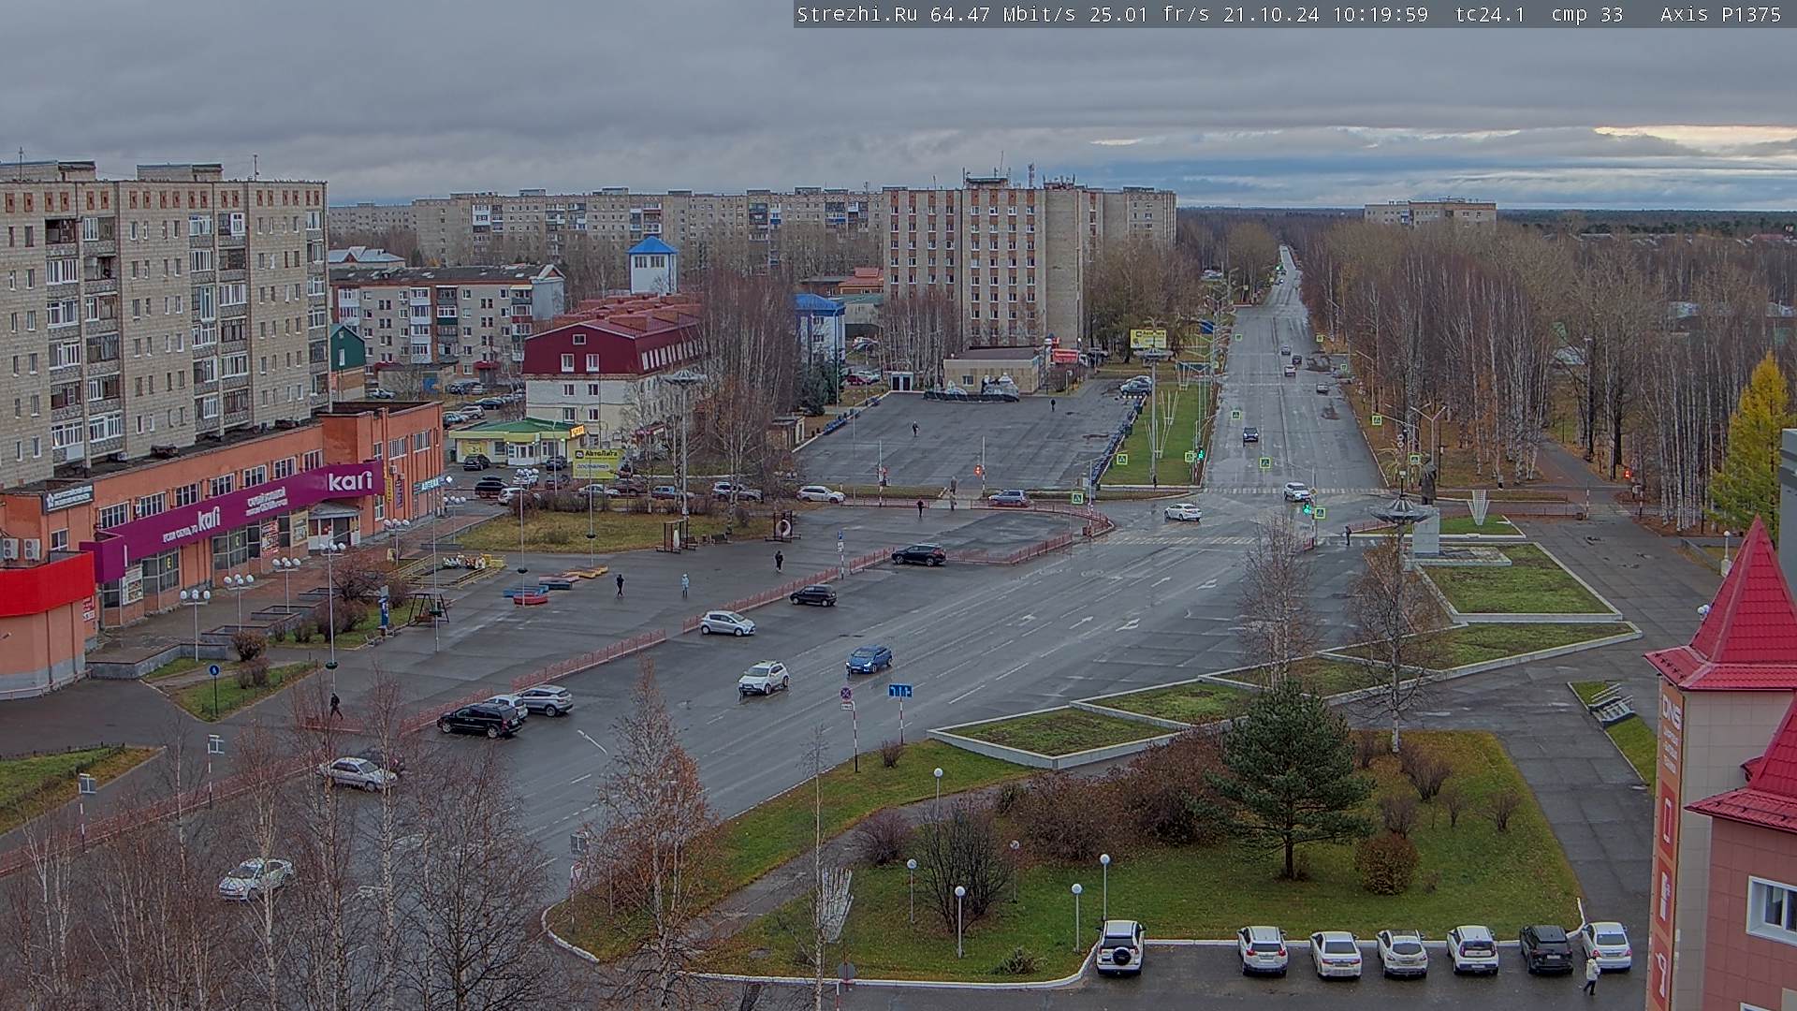Viewport: 1797px width, 1011px height.
Task: Click the cmp 33 compression value
Action: 1586,14
